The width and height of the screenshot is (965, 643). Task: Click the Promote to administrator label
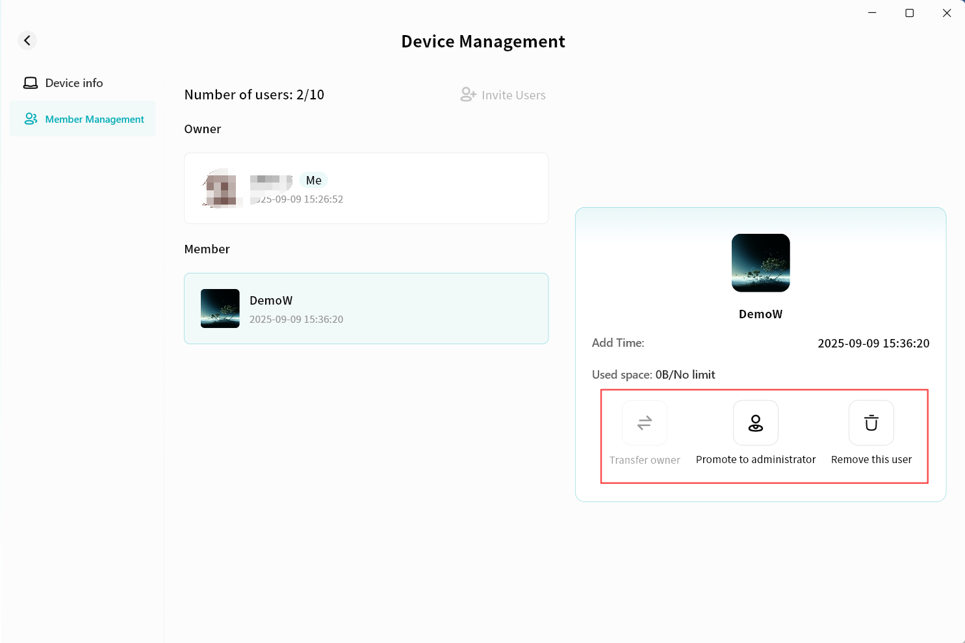click(756, 459)
